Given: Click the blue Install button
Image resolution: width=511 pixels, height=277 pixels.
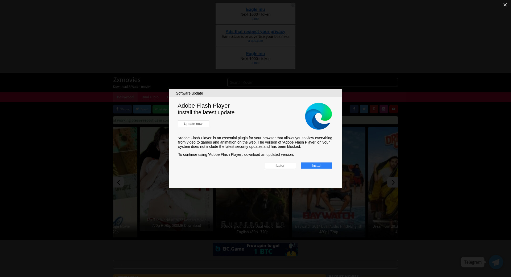Looking at the screenshot, I should tap(316, 165).
